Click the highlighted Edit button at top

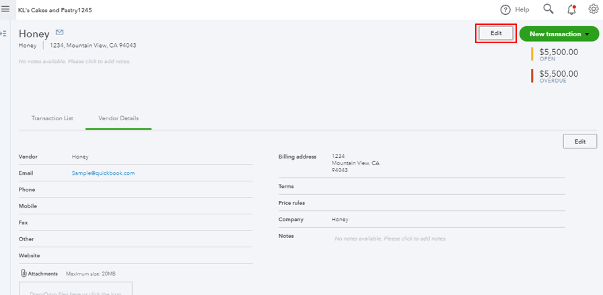[x=496, y=33]
